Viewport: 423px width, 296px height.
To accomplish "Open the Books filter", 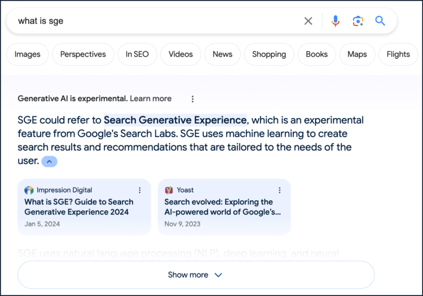I will click(x=317, y=54).
